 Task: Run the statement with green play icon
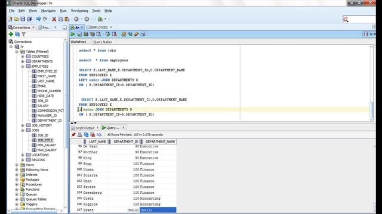coord(73,34)
